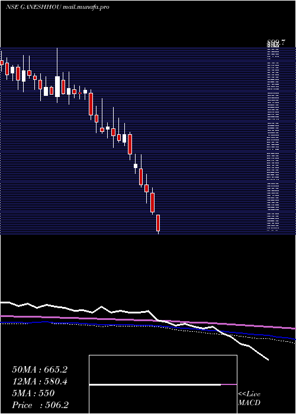
Task: Click the Price : 506.2 value
Action: tap(40, 405)
